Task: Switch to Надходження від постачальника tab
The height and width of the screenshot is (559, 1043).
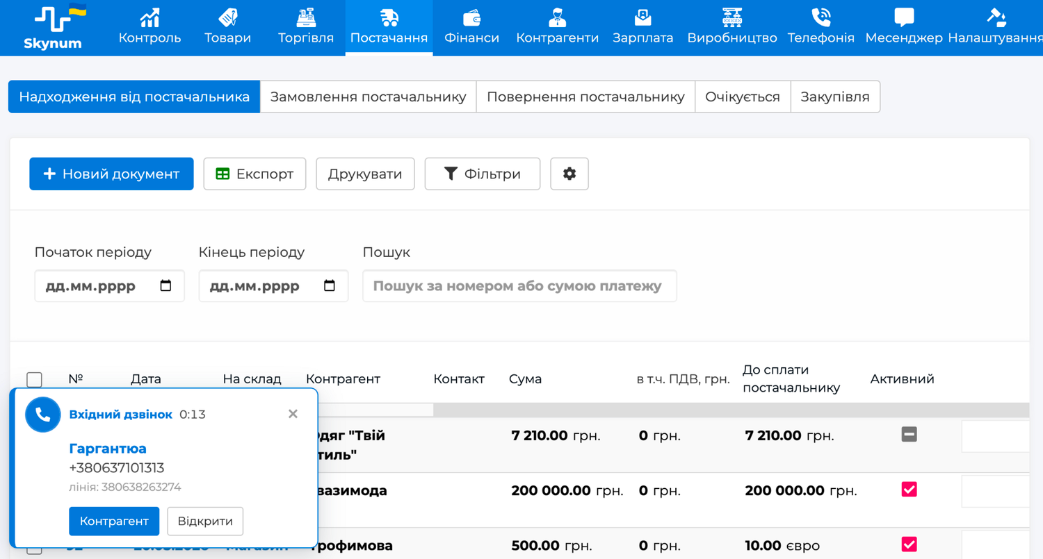Action: pos(134,97)
